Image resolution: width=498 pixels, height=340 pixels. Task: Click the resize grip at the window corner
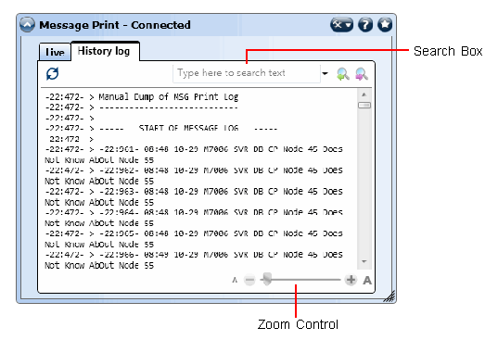tap(389, 296)
